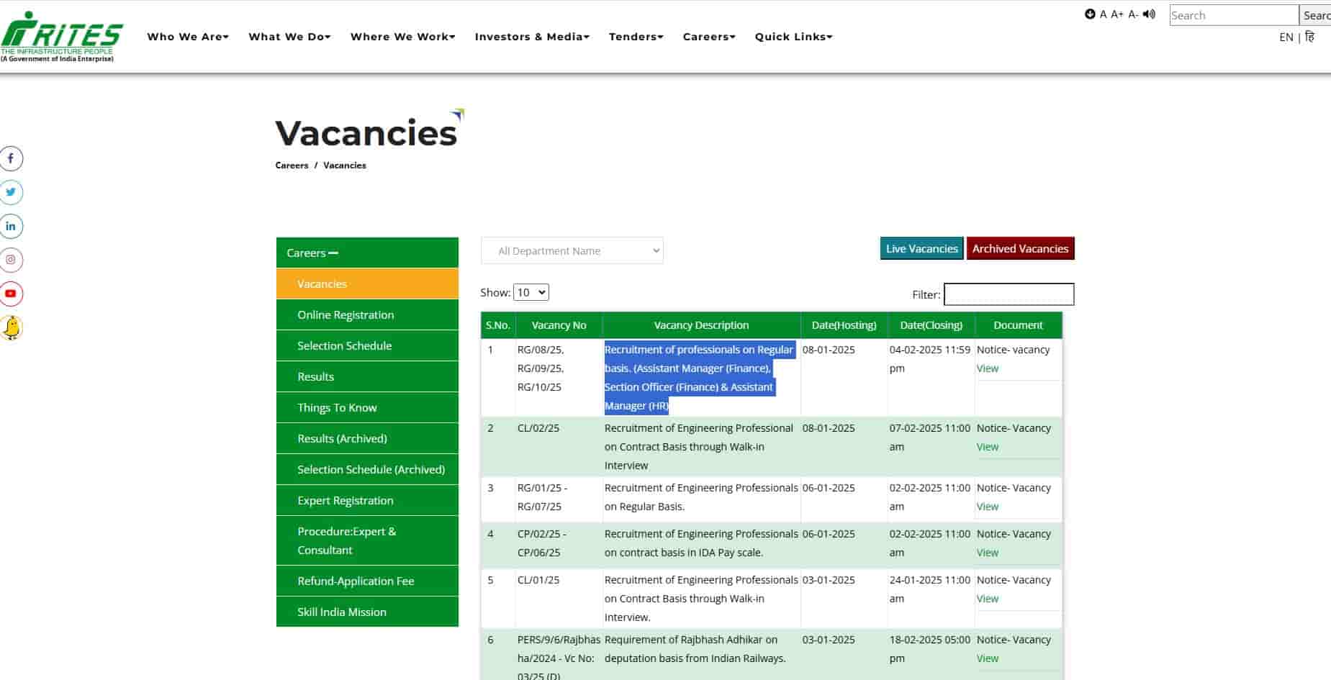The width and height of the screenshot is (1331, 680).
Task: View the RG/08/25 vacancy notice
Action: (x=987, y=368)
